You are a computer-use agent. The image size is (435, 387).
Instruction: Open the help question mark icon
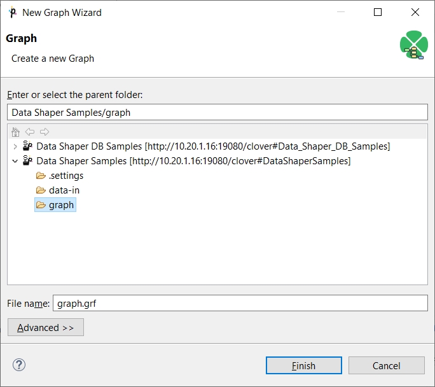click(x=19, y=365)
